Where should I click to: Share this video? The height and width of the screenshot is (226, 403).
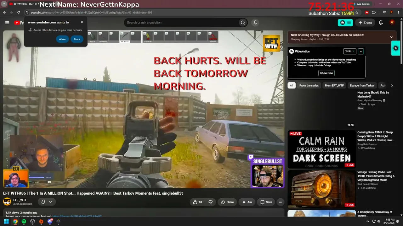click(x=227, y=202)
